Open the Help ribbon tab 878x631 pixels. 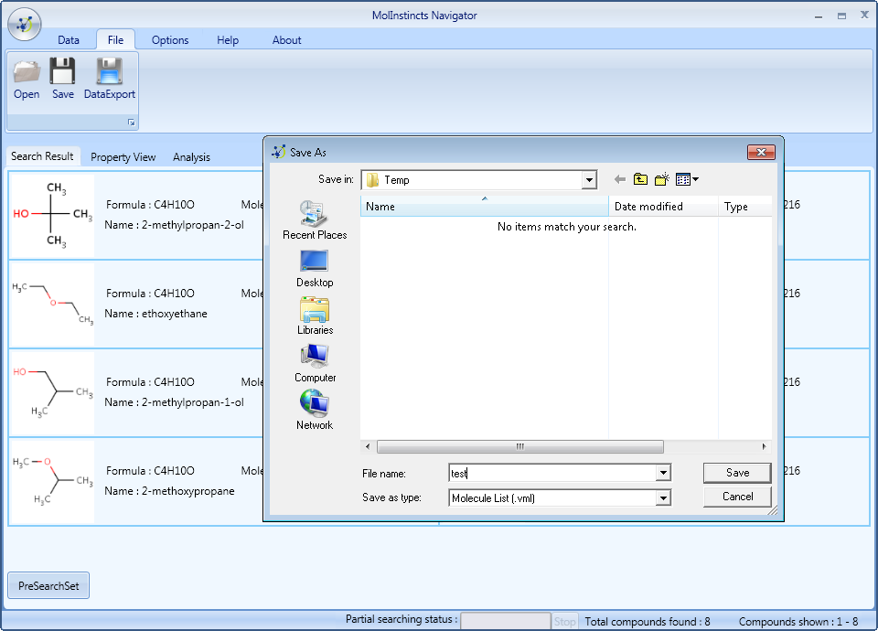click(x=228, y=40)
